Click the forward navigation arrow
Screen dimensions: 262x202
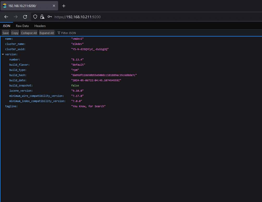(16, 17)
